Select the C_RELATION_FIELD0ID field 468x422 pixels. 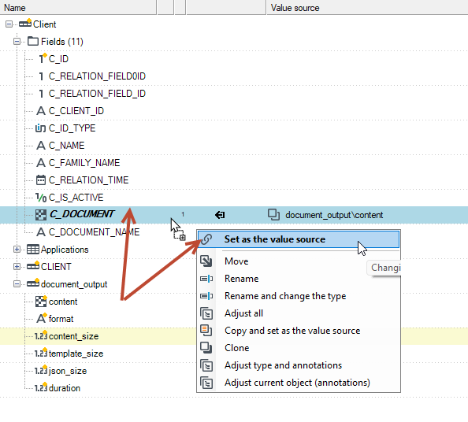tap(97, 76)
